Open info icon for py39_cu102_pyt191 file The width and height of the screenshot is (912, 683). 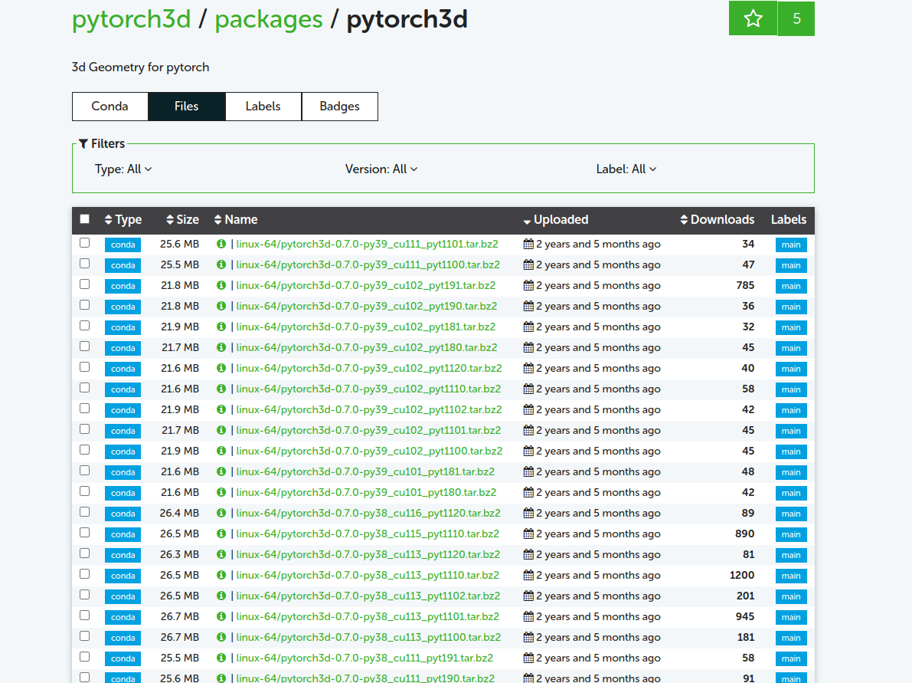(x=221, y=285)
